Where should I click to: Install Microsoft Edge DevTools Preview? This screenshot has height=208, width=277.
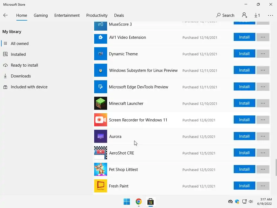click(x=244, y=86)
